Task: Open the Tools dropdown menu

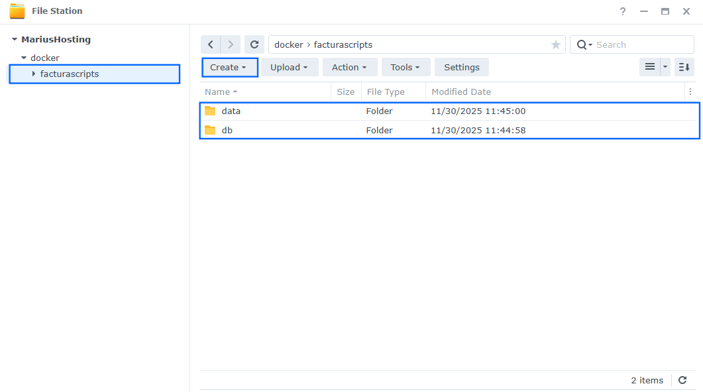Action: (x=406, y=67)
